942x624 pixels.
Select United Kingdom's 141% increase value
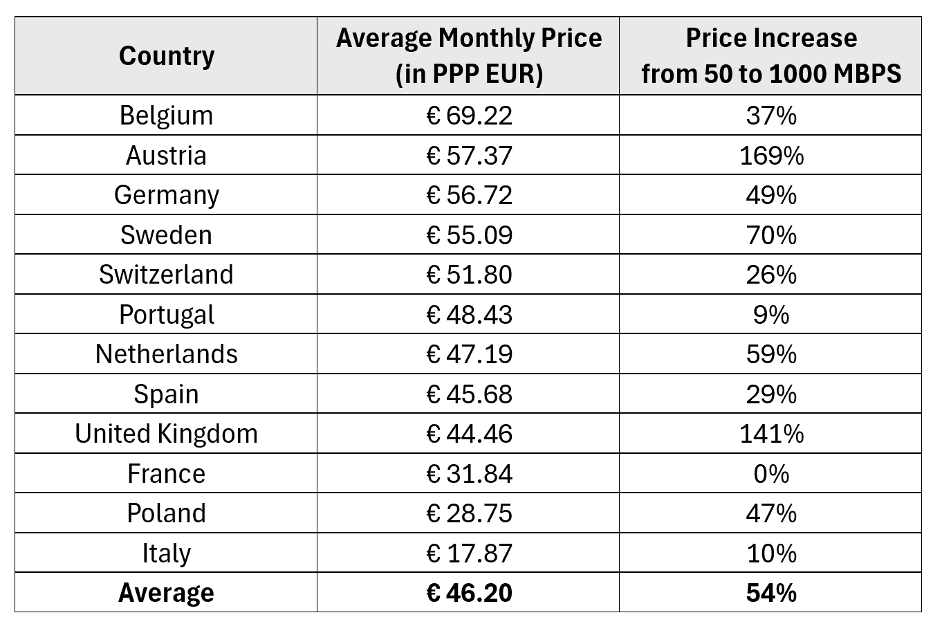770,433
